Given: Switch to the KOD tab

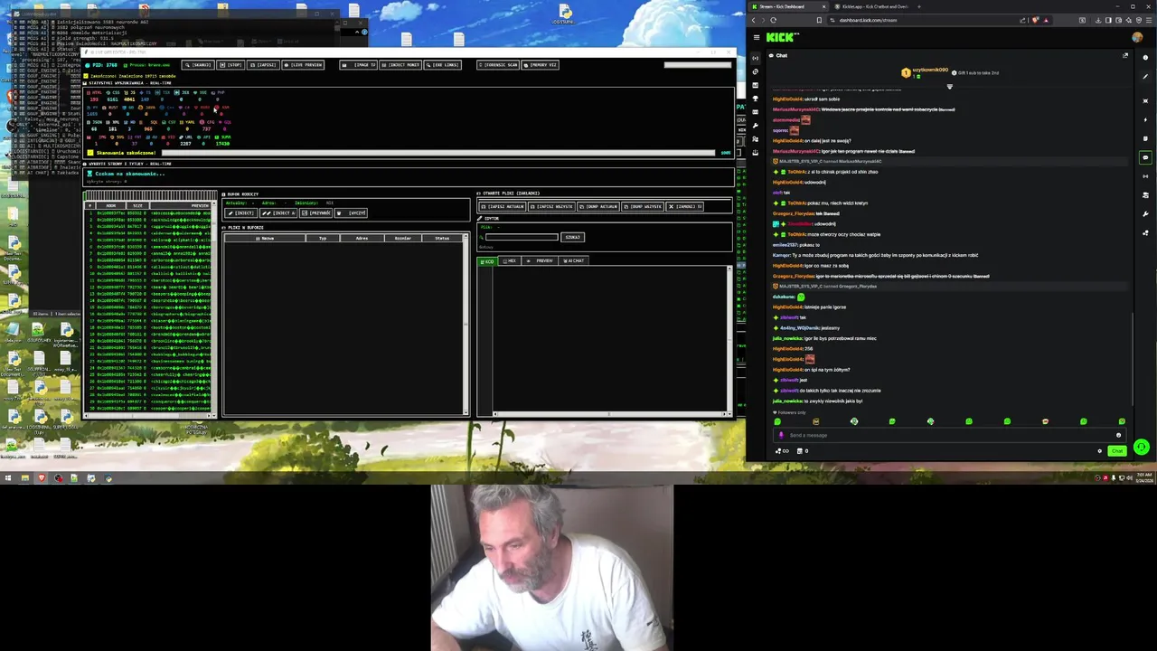Looking at the screenshot, I should 487,261.
